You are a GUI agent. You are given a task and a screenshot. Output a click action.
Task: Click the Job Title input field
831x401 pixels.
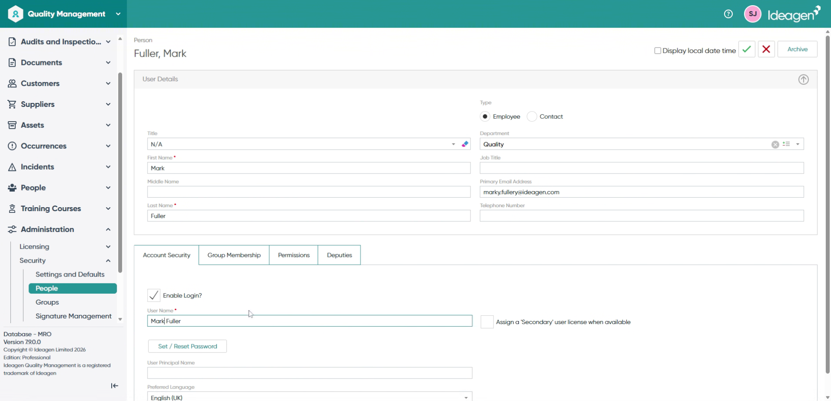point(641,168)
